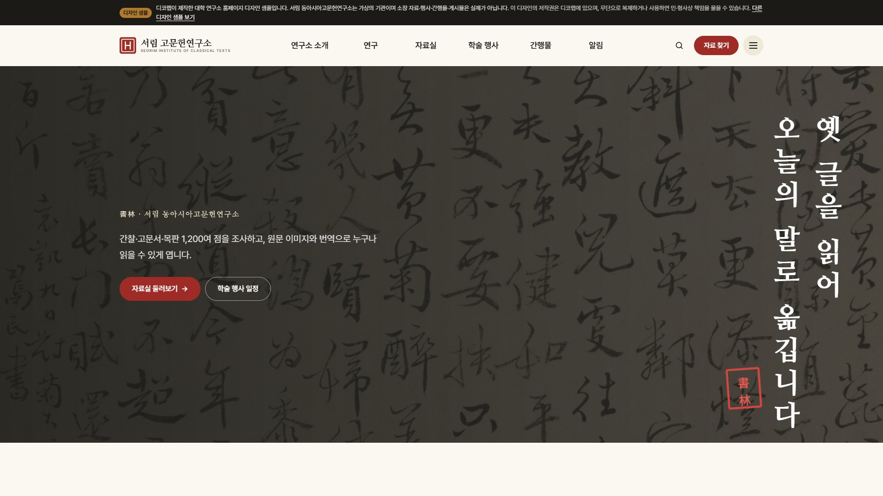Open the 연구 menu item
883x496 pixels.
click(371, 45)
